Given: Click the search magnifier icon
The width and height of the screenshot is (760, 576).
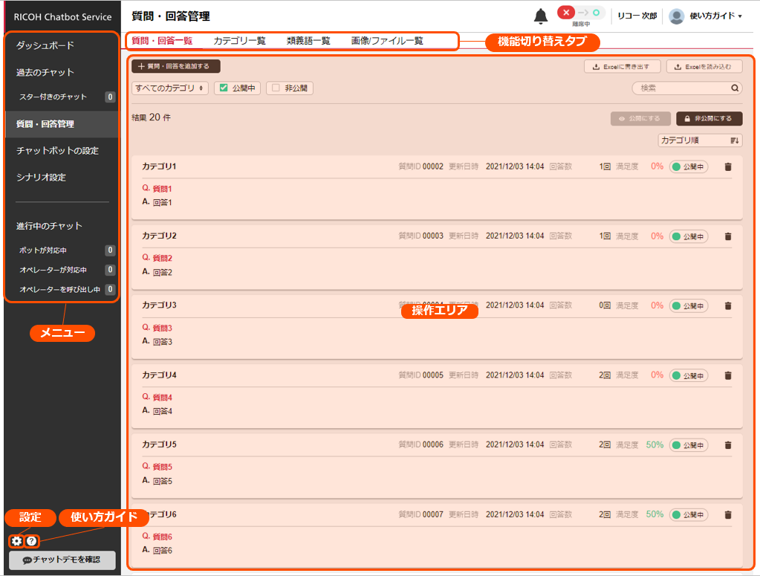Looking at the screenshot, I should [735, 88].
